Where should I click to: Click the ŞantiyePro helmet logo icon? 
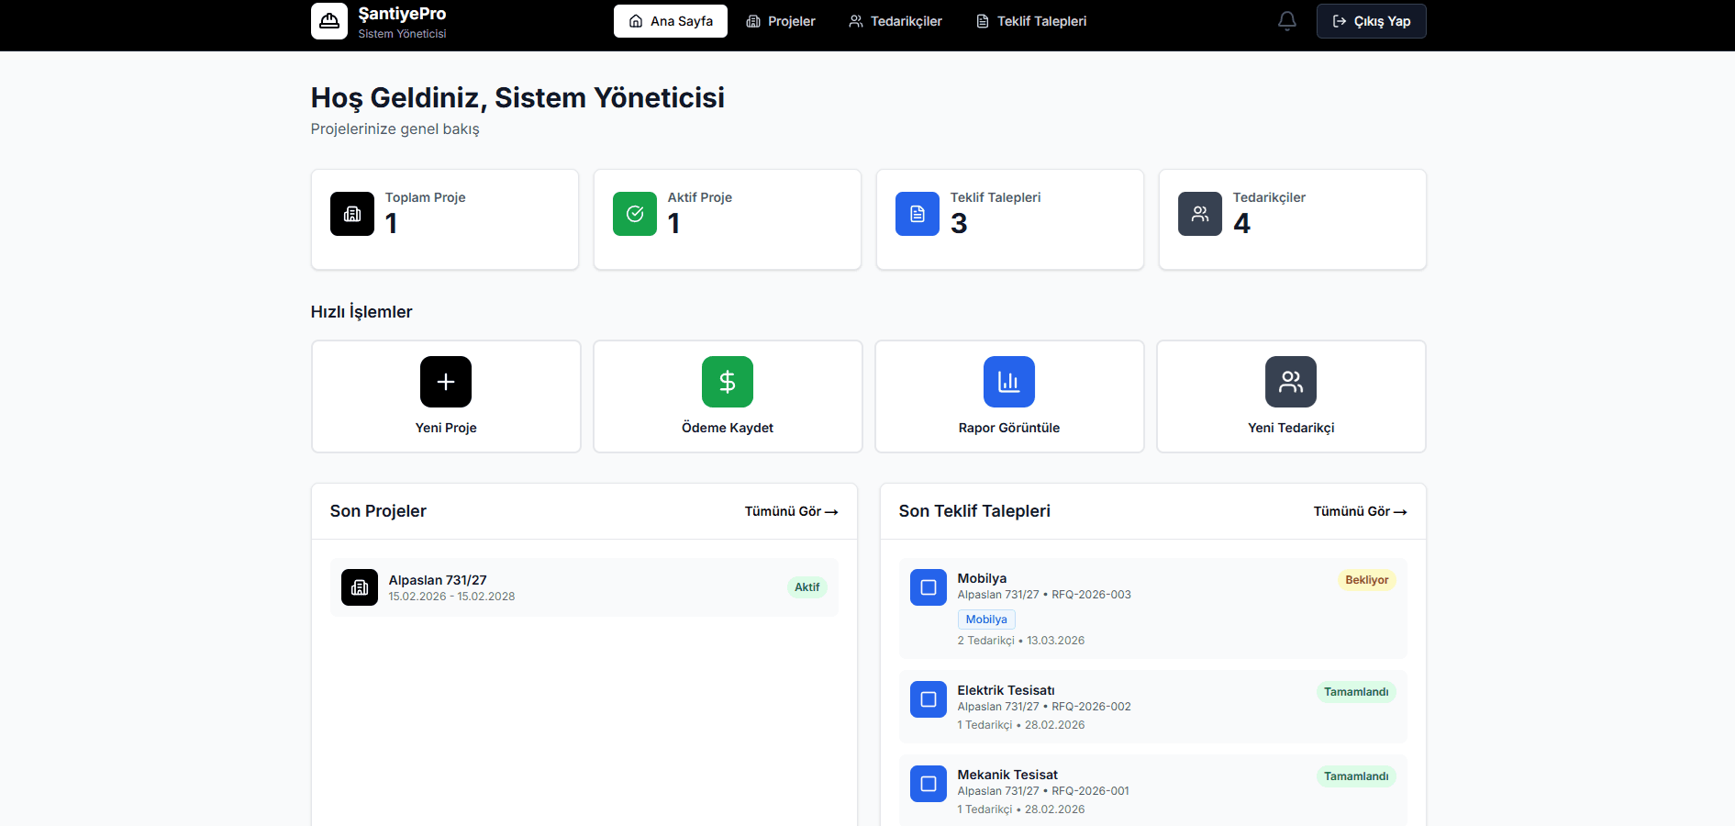[329, 20]
